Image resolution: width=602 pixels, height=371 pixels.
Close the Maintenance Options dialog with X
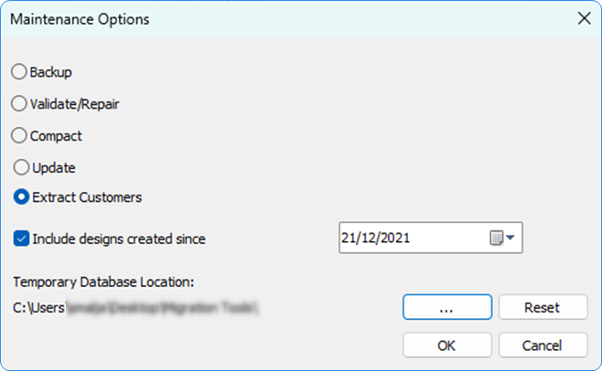click(x=583, y=17)
